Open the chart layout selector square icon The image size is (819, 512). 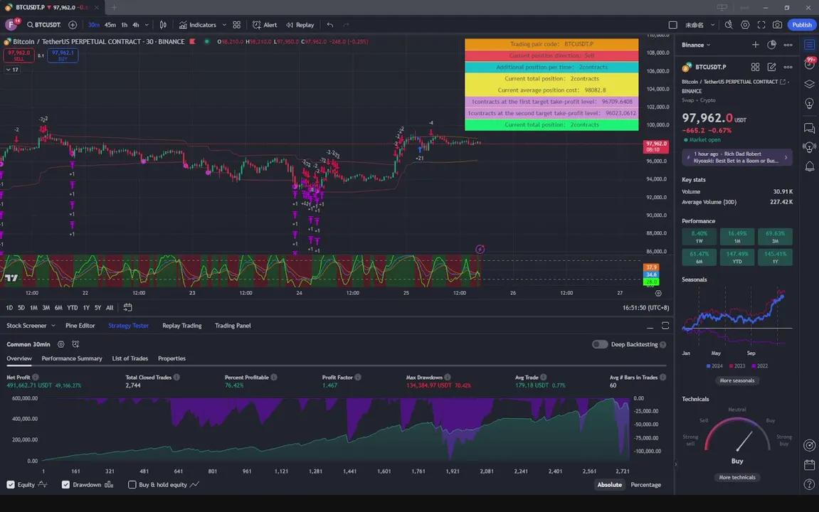[672, 24]
